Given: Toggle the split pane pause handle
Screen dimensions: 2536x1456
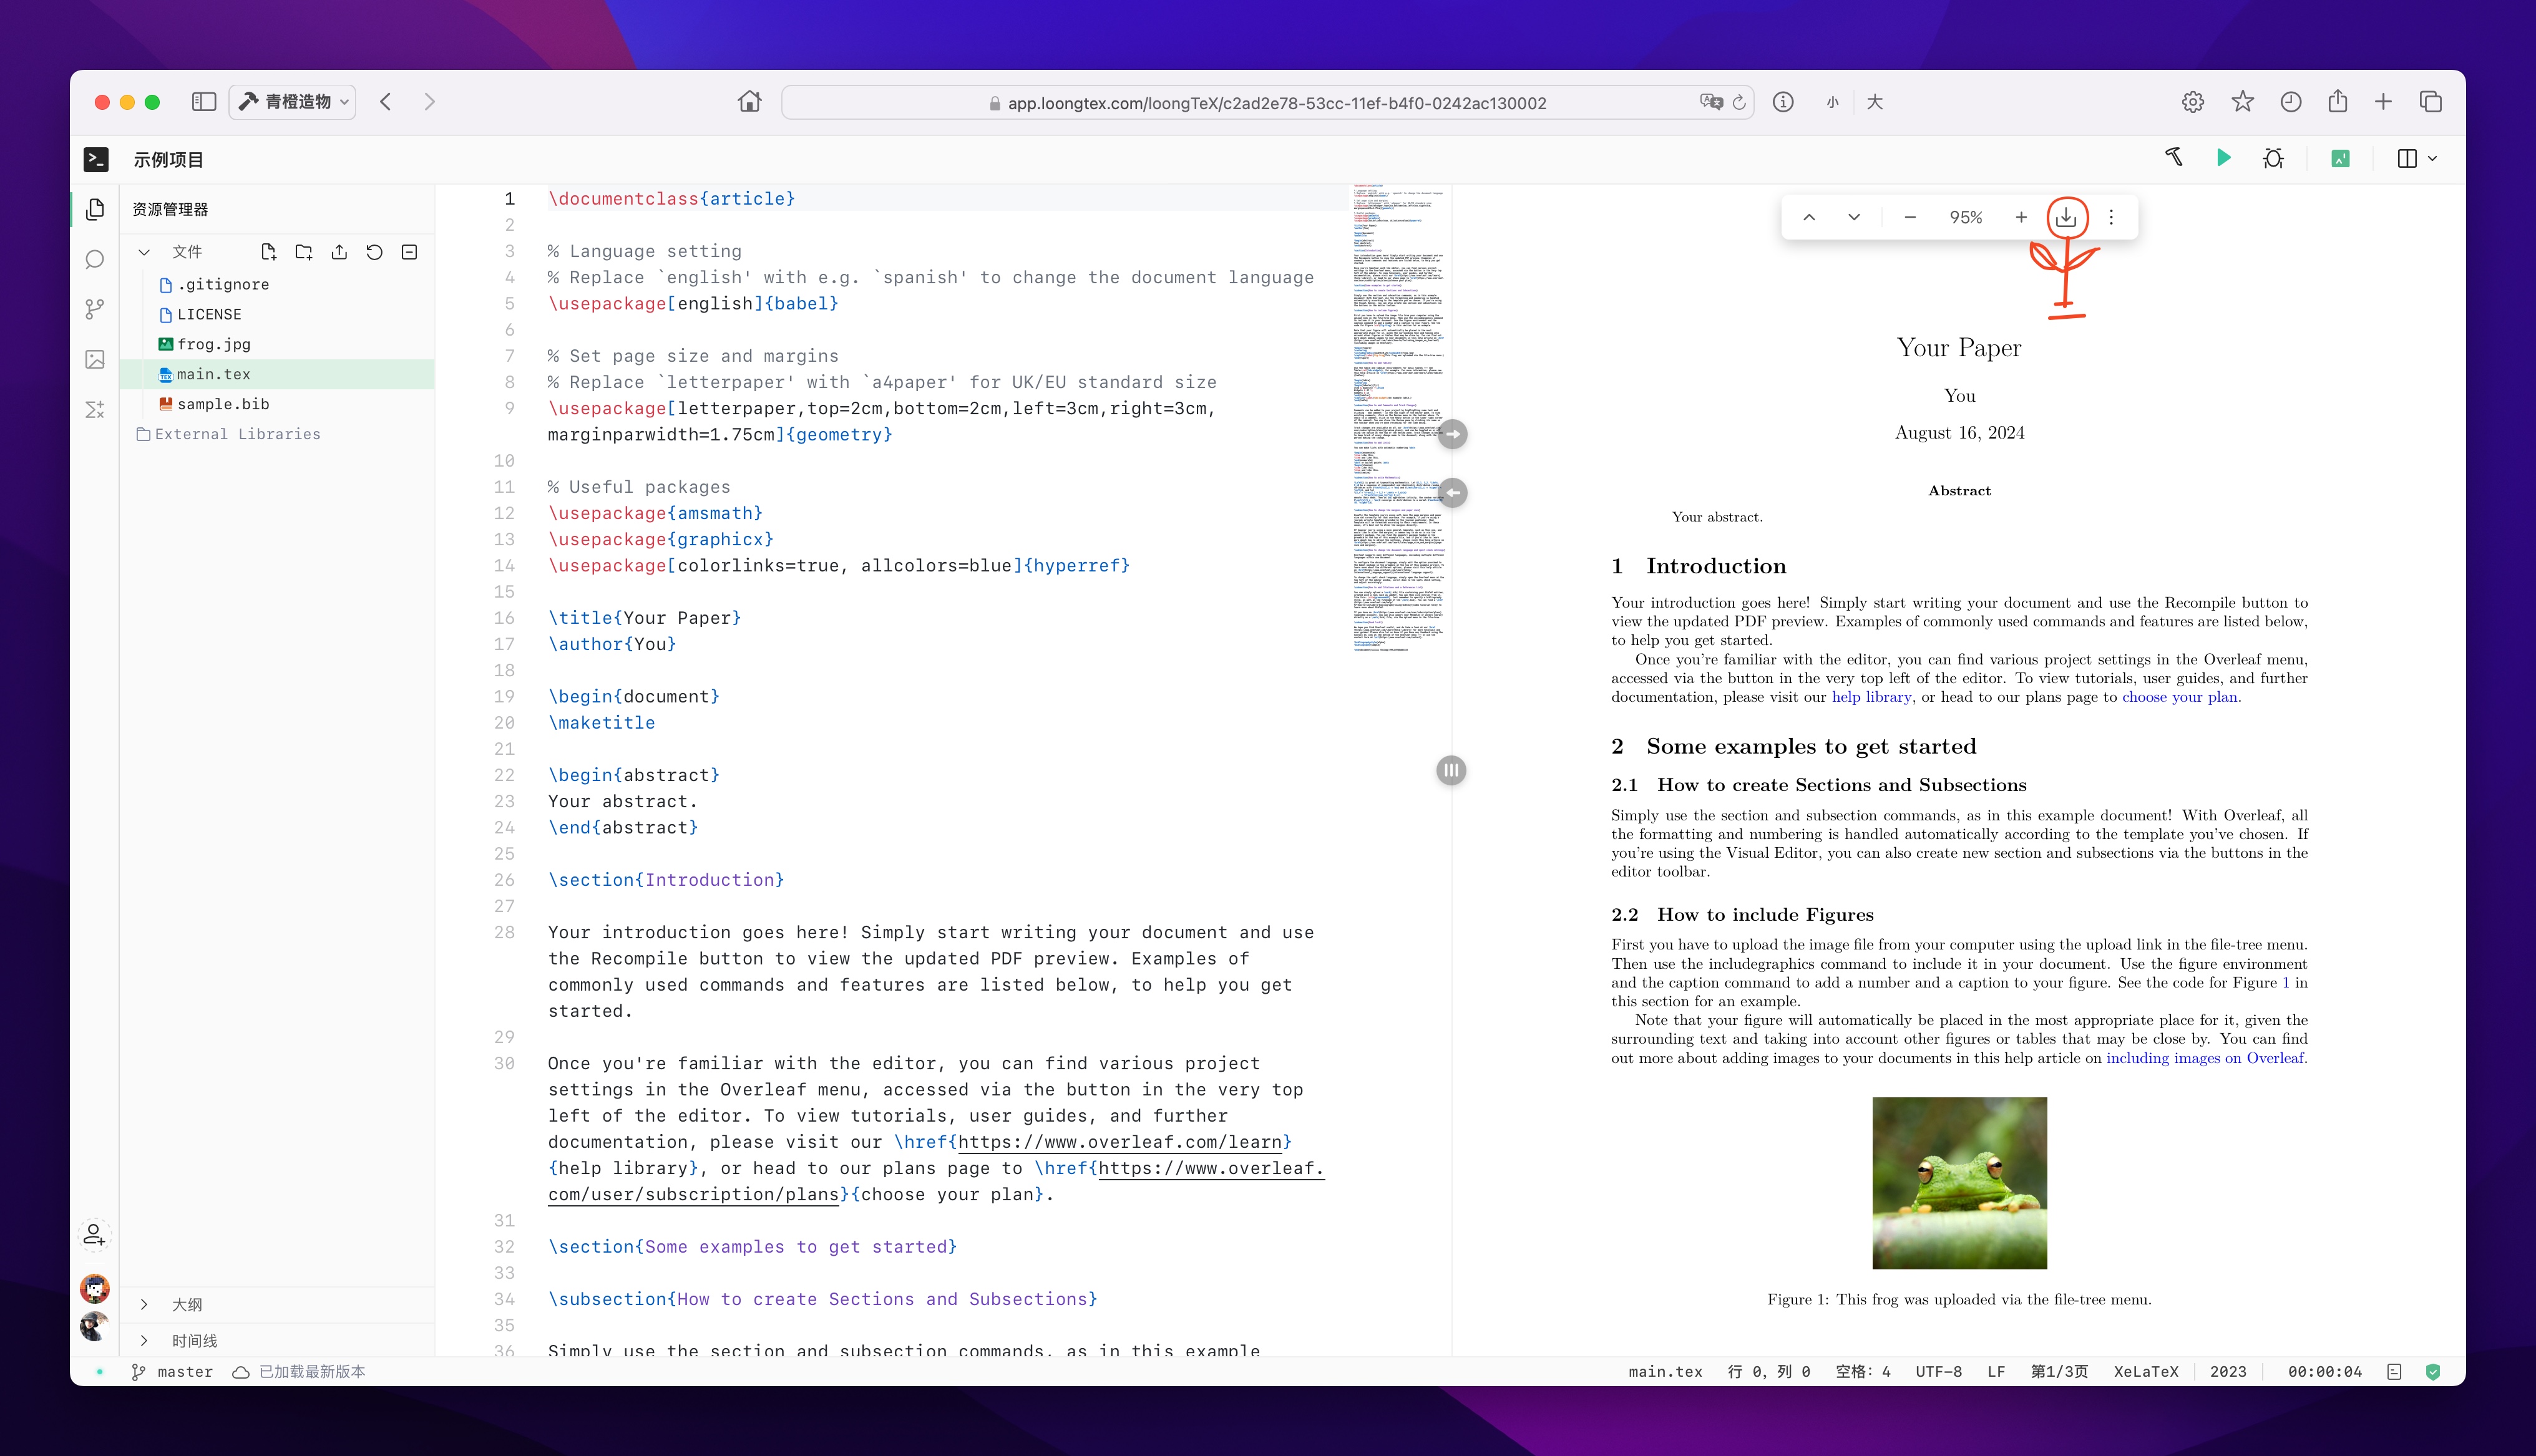Looking at the screenshot, I should click(x=1451, y=770).
